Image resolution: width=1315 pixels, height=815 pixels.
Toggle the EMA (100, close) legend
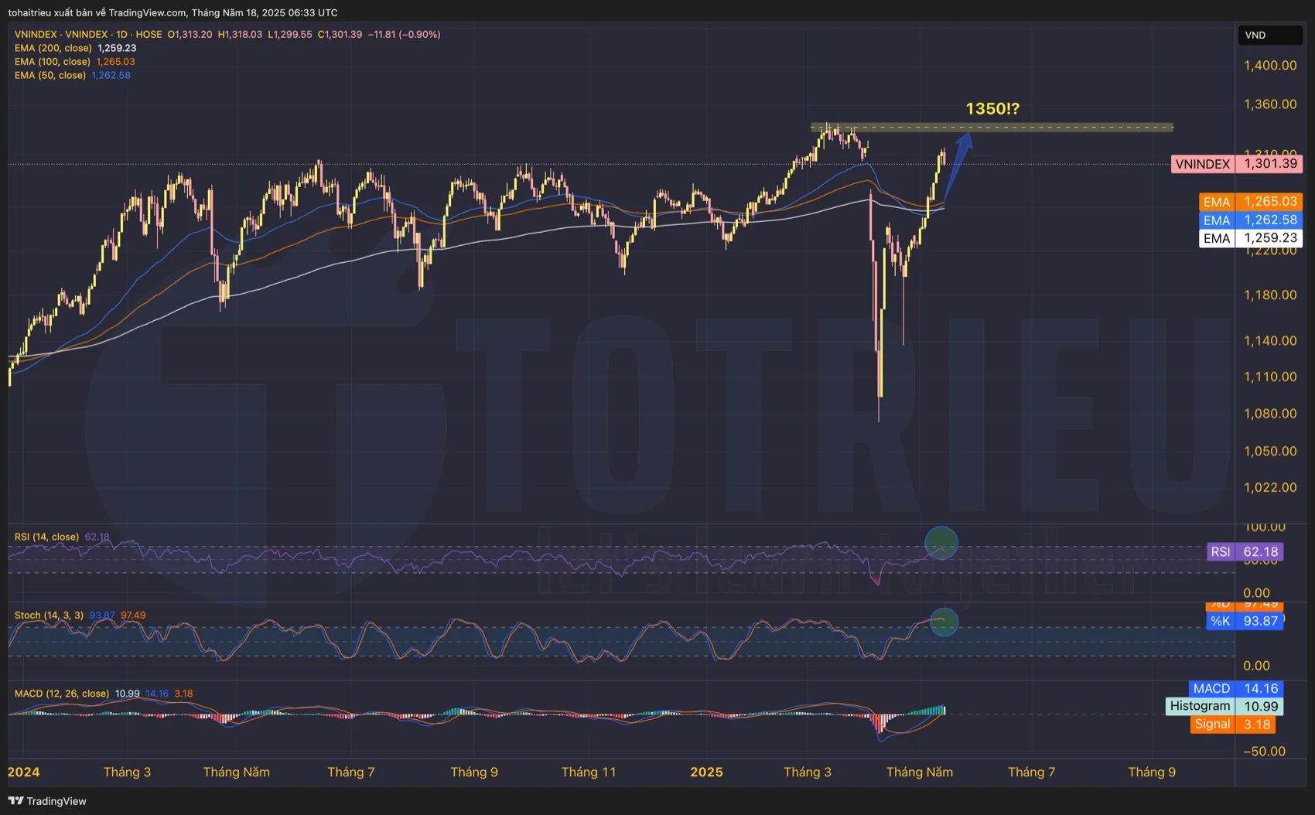[x=53, y=62]
